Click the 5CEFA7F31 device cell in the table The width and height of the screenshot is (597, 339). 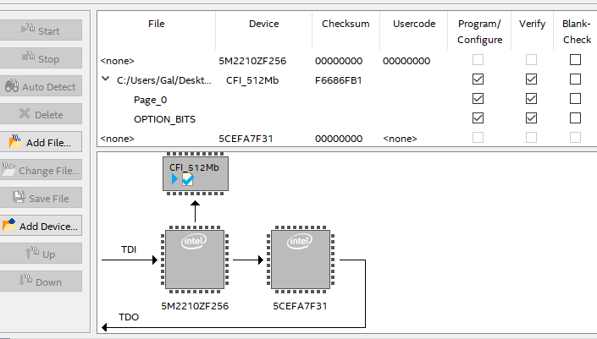click(246, 139)
